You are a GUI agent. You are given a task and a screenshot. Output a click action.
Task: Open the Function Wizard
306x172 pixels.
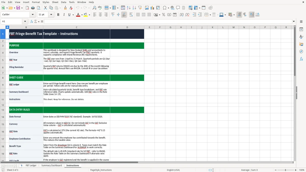click(x=32, y=21)
